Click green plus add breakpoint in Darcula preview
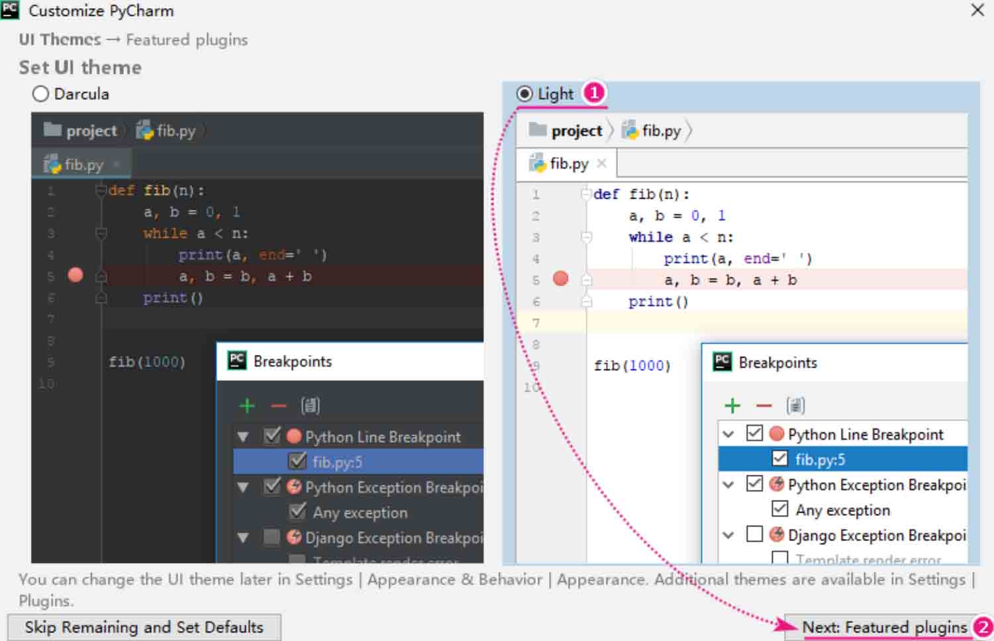 click(x=247, y=405)
